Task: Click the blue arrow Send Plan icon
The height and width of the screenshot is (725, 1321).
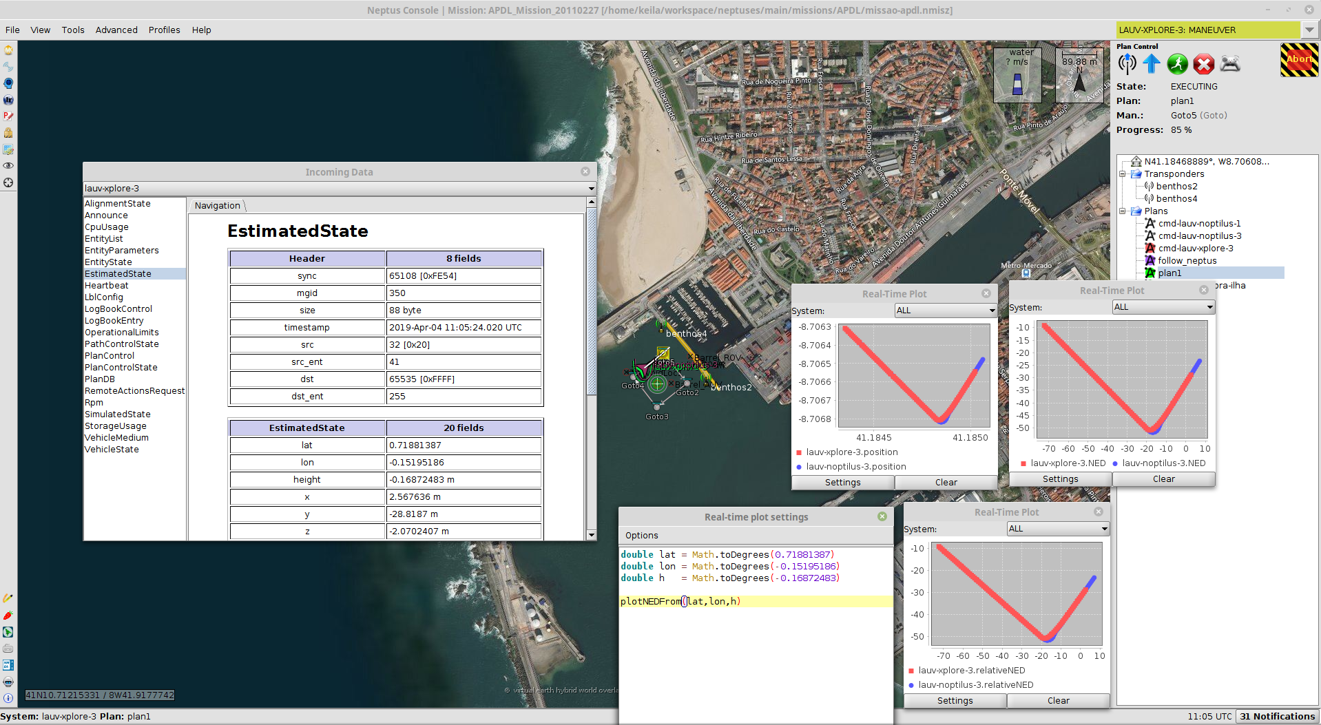Action: click(x=1151, y=64)
